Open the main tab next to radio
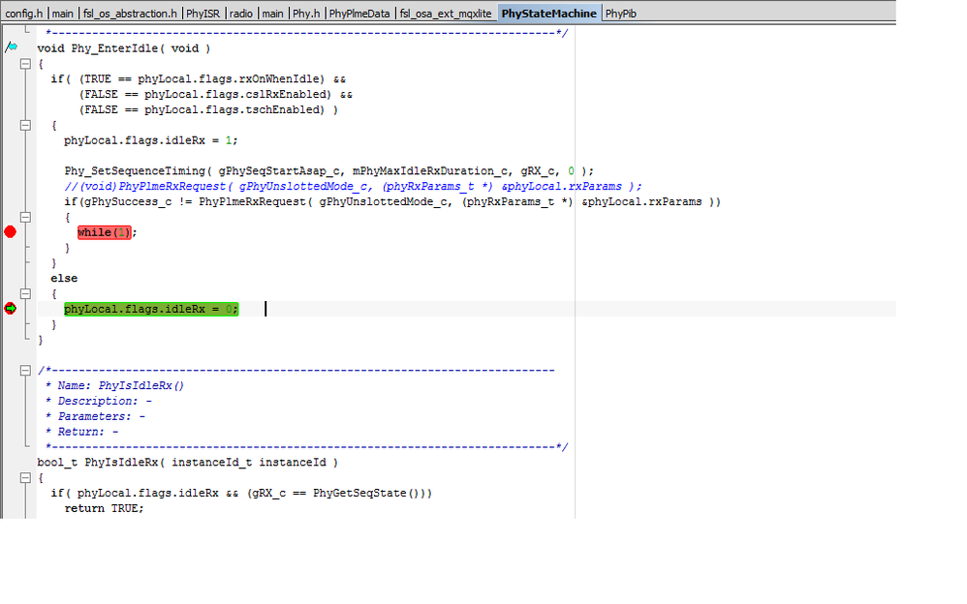Viewport: 967px width, 604px height. coord(272,13)
